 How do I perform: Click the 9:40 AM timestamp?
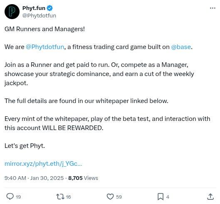point(15,178)
